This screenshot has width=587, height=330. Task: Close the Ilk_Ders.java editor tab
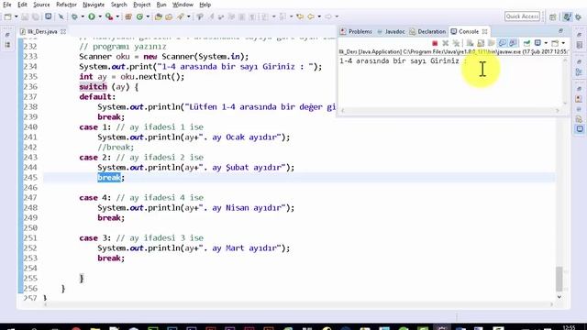tap(63, 31)
